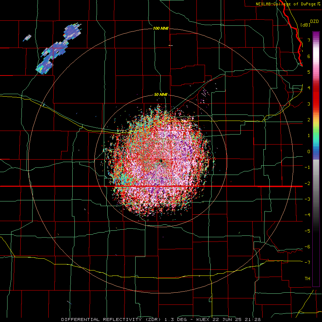Click the 3 value on color scale

[x=309, y=104]
